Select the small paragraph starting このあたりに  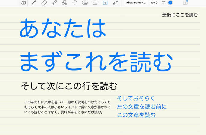[x=67, y=107]
